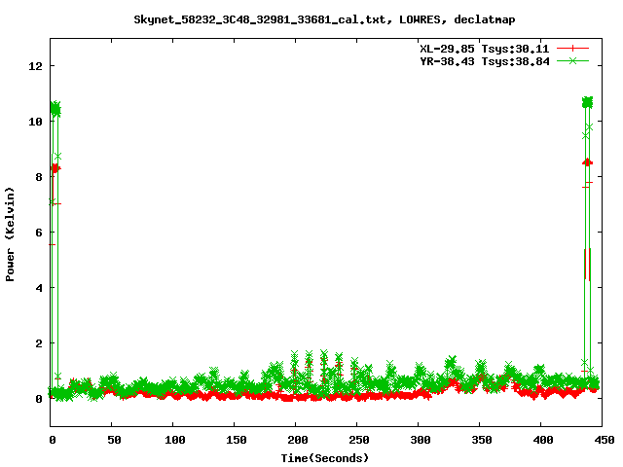Click the x-axis tick label 300
Screen dimensions: 623x467
[x=421, y=440]
